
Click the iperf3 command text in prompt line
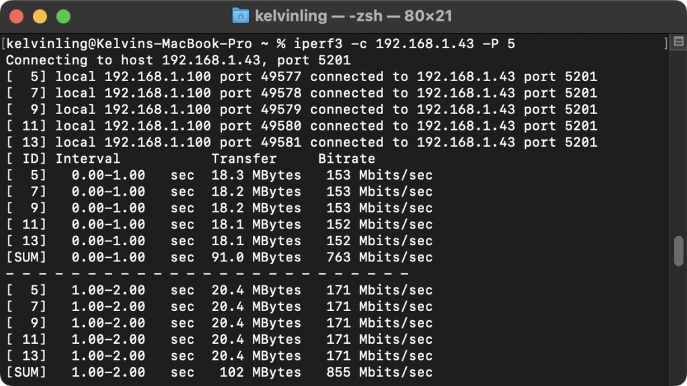click(x=404, y=44)
